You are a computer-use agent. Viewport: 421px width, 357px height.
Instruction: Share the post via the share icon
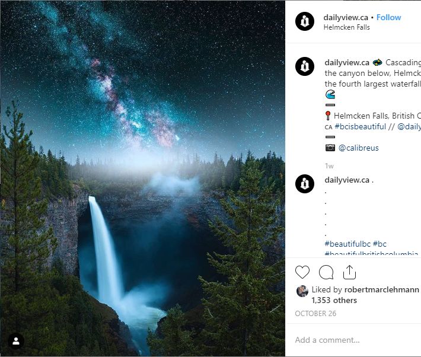click(x=349, y=272)
